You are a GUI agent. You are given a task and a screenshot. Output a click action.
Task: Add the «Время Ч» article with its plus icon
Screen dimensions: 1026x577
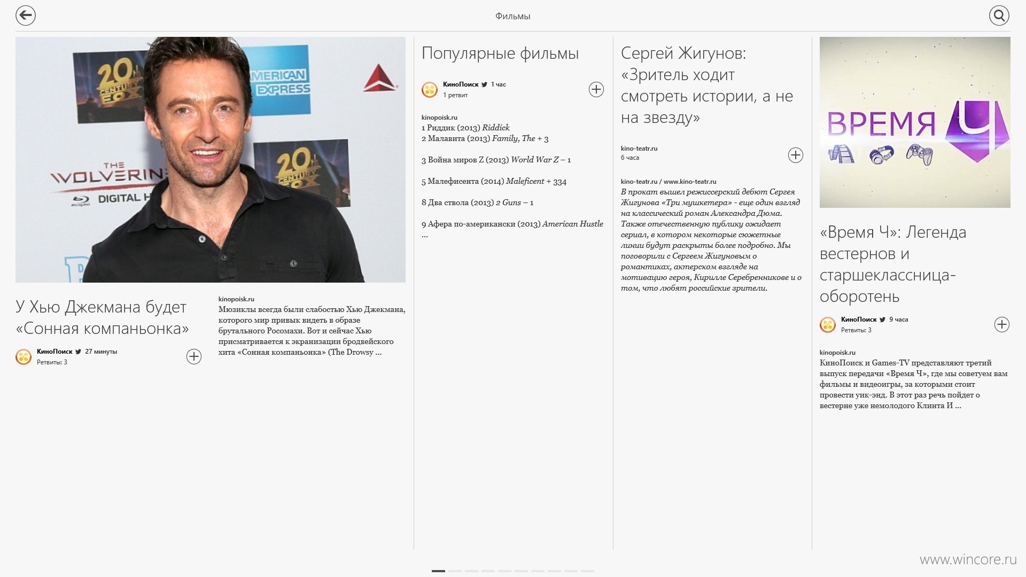coord(1002,324)
